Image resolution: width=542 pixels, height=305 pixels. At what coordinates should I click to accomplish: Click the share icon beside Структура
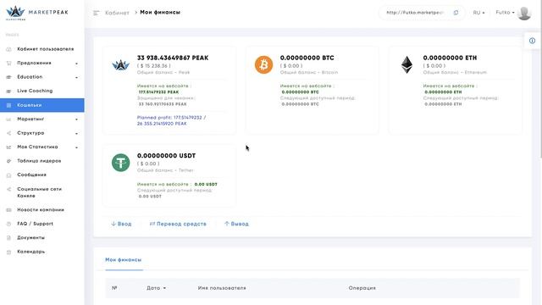coord(9,133)
